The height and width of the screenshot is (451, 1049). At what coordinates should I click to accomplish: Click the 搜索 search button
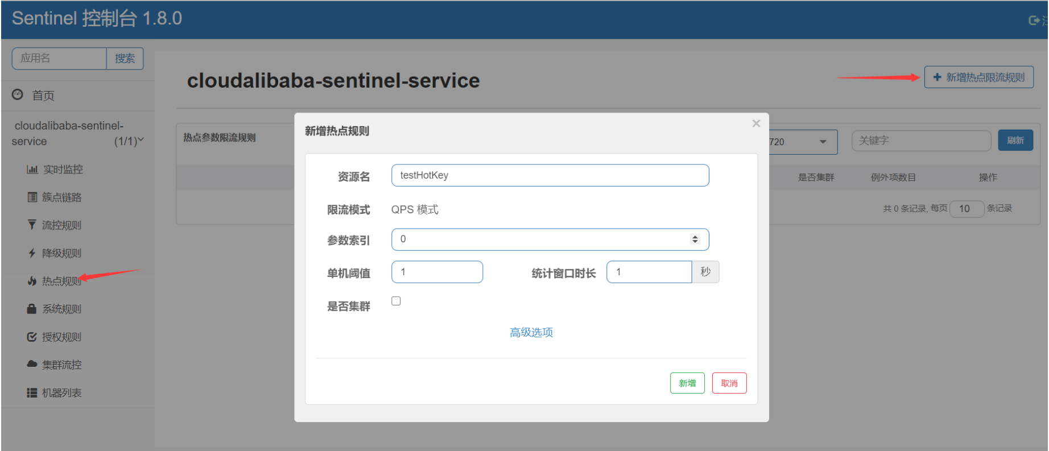pyautogui.click(x=125, y=59)
